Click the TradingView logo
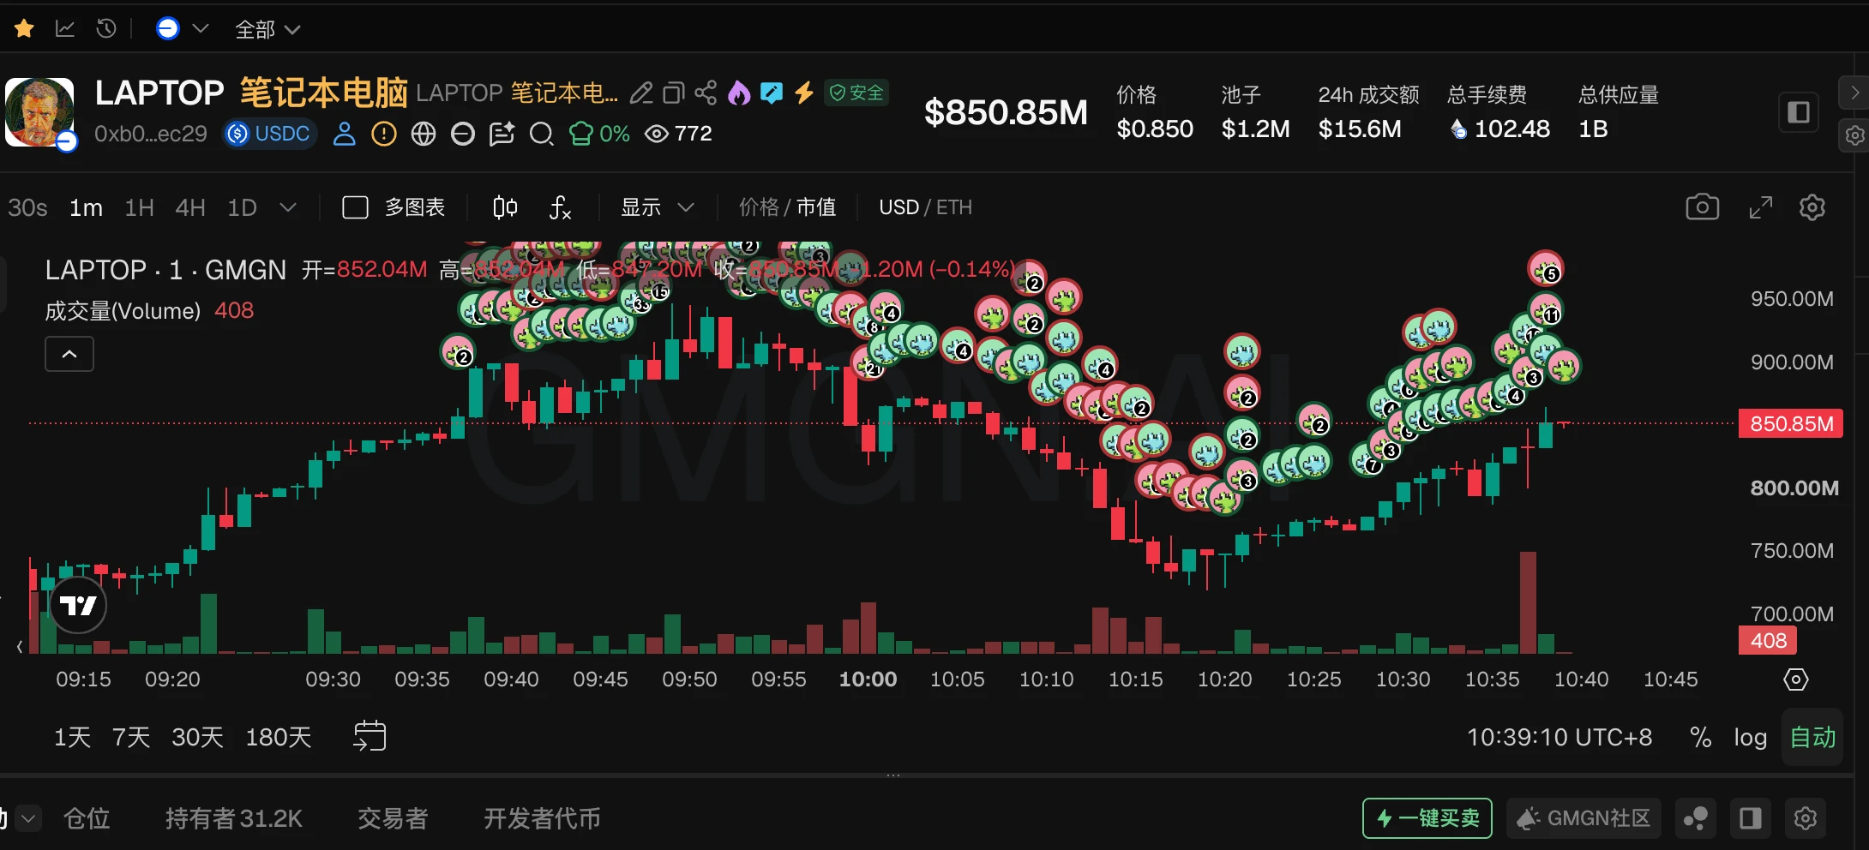1869x850 pixels. click(78, 605)
